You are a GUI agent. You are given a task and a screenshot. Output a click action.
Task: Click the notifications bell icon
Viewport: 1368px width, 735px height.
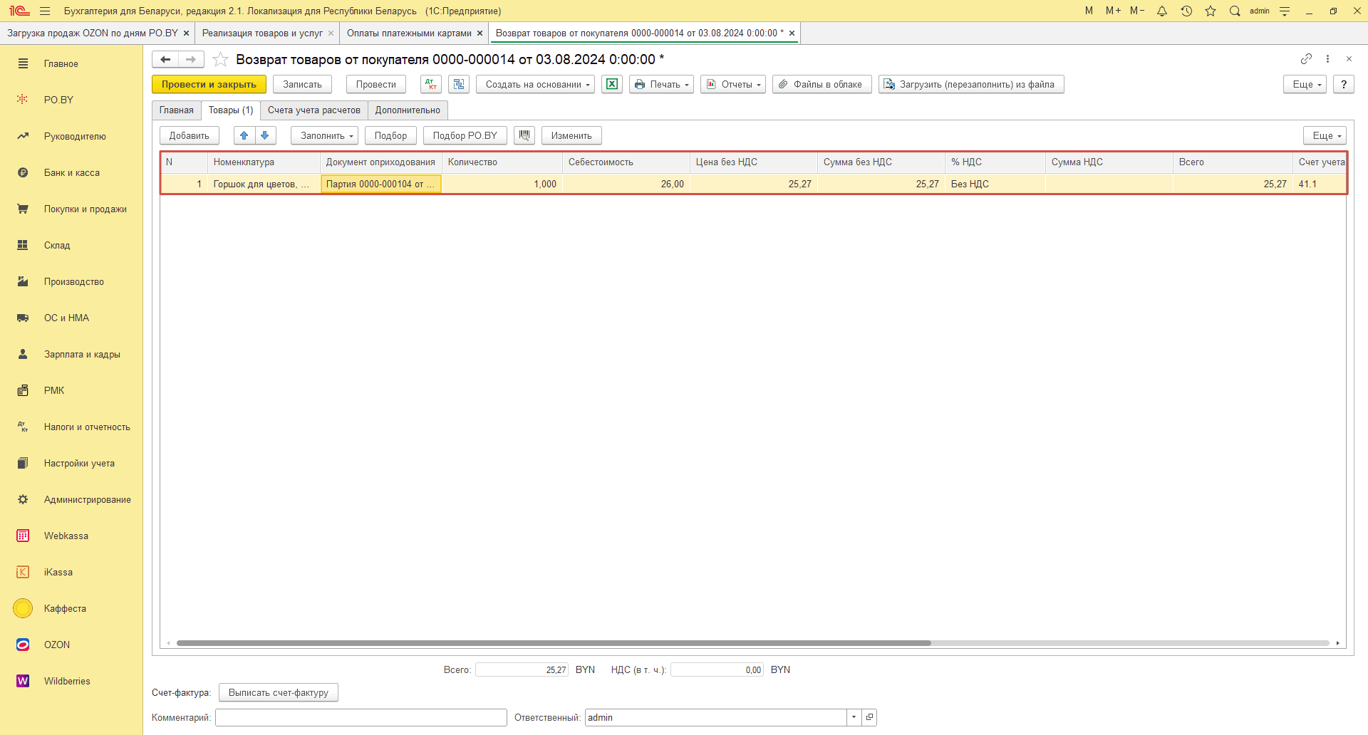pyautogui.click(x=1162, y=11)
